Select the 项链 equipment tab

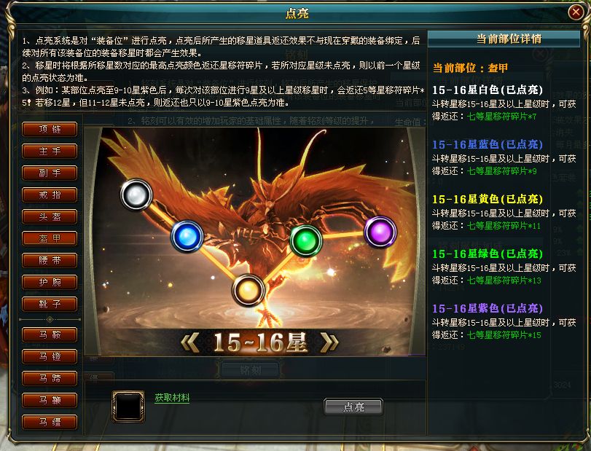pyautogui.click(x=50, y=129)
